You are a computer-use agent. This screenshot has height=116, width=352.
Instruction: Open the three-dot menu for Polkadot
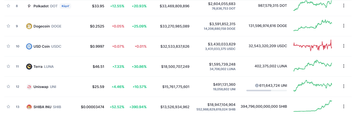tap(344, 6)
